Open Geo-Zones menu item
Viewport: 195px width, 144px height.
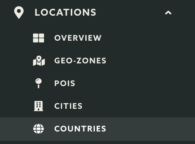click(x=80, y=61)
